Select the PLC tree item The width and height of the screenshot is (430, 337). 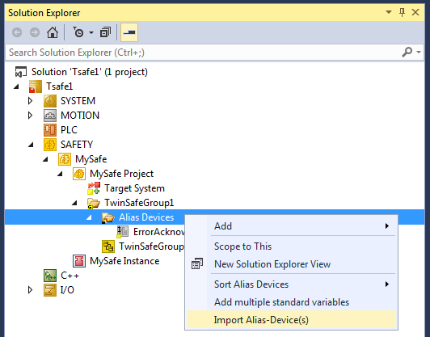[x=69, y=130]
